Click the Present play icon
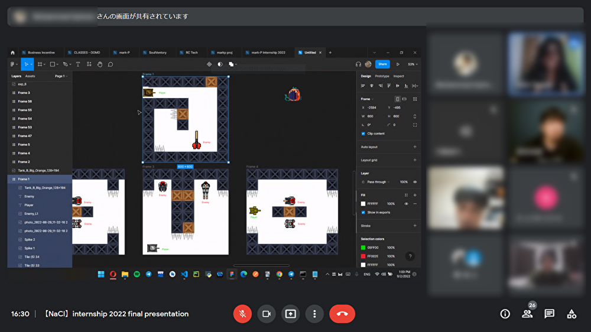 (398, 64)
